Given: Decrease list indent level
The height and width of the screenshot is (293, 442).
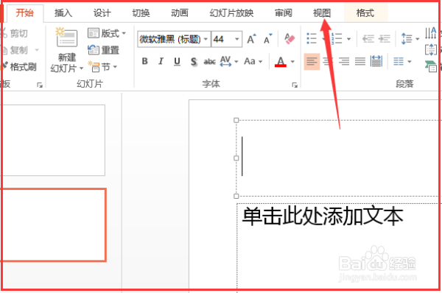Looking at the screenshot, I should pos(368,38).
